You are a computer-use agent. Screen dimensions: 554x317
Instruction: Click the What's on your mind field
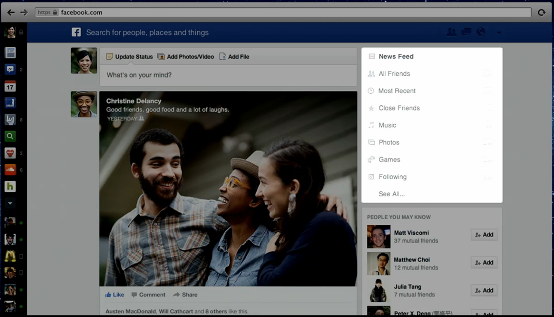(x=227, y=75)
